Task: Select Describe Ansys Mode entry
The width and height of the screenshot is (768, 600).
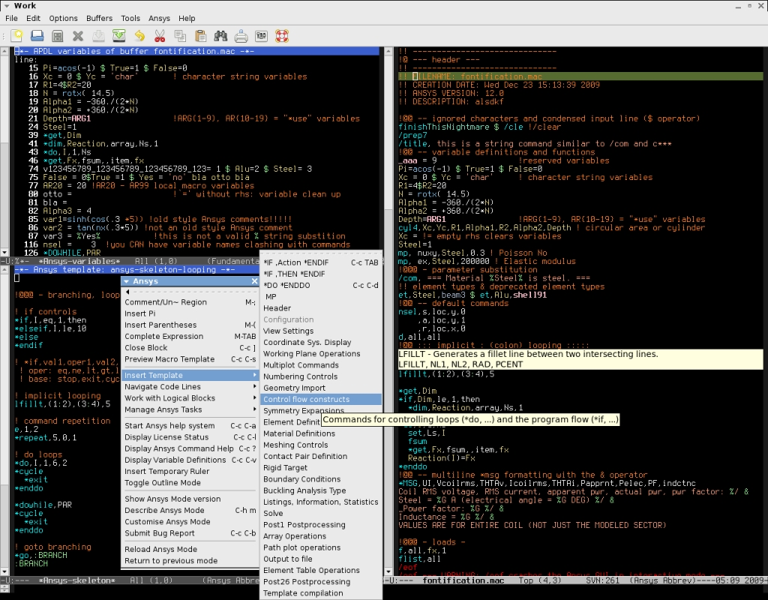Action: point(190,510)
